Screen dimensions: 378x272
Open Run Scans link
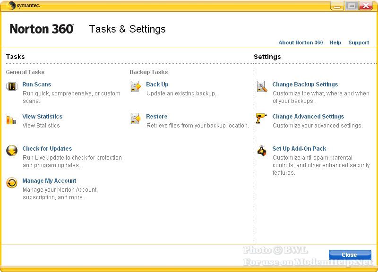coord(37,85)
